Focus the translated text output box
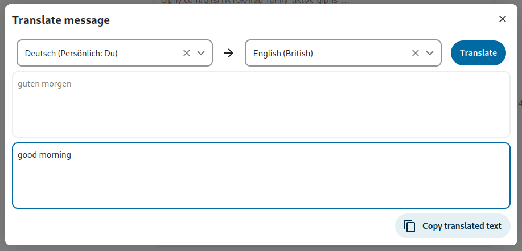 (261, 175)
